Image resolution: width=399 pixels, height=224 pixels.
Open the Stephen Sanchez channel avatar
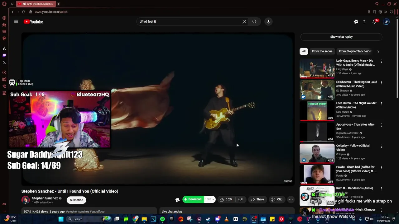coord(26,200)
